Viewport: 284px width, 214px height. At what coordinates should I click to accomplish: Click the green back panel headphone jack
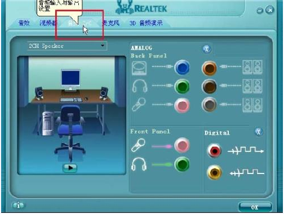point(182,87)
